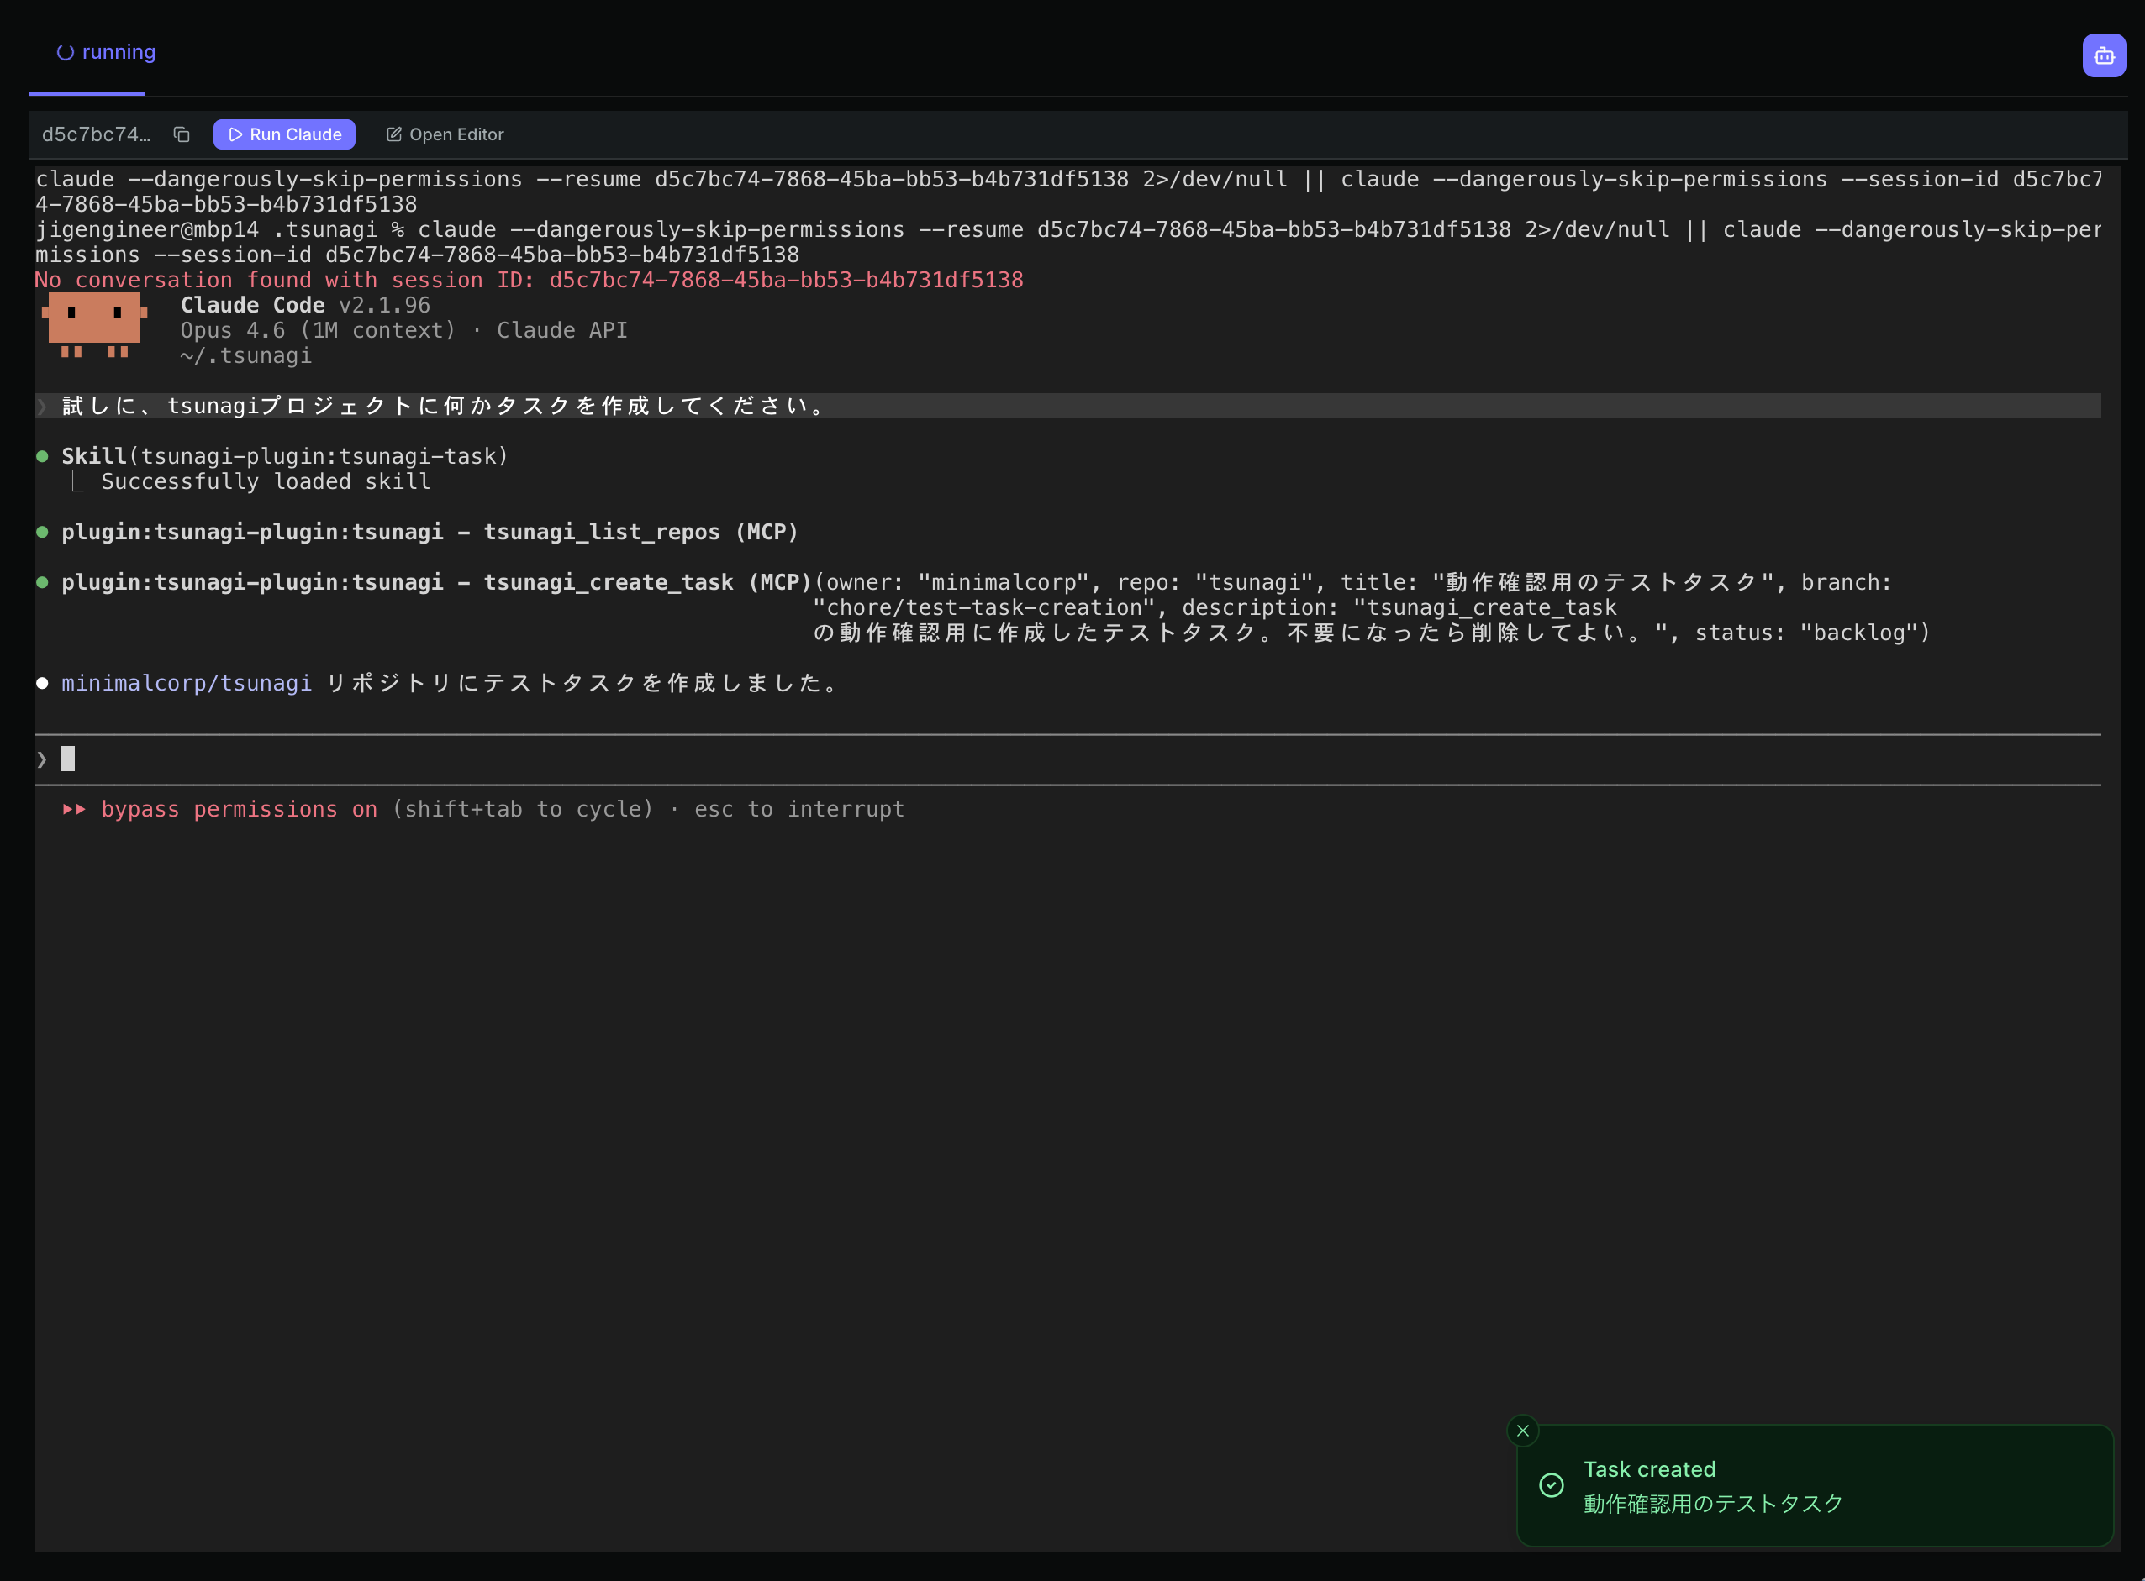The width and height of the screenshot is (2145, 1581).
Task: Click the Claude Code v2.1.96 header
Action: tap(305, 305)
